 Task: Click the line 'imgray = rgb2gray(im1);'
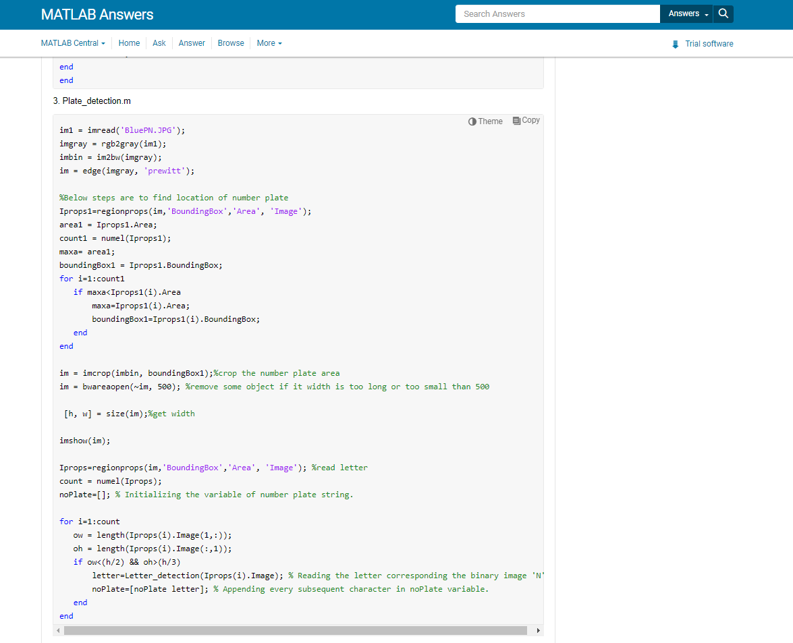coord(113,144)
